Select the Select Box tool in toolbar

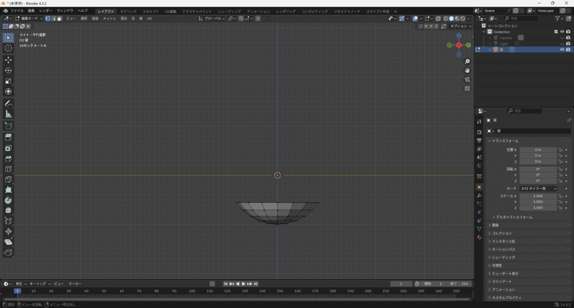pyautogui.click(x=8, y=38)
